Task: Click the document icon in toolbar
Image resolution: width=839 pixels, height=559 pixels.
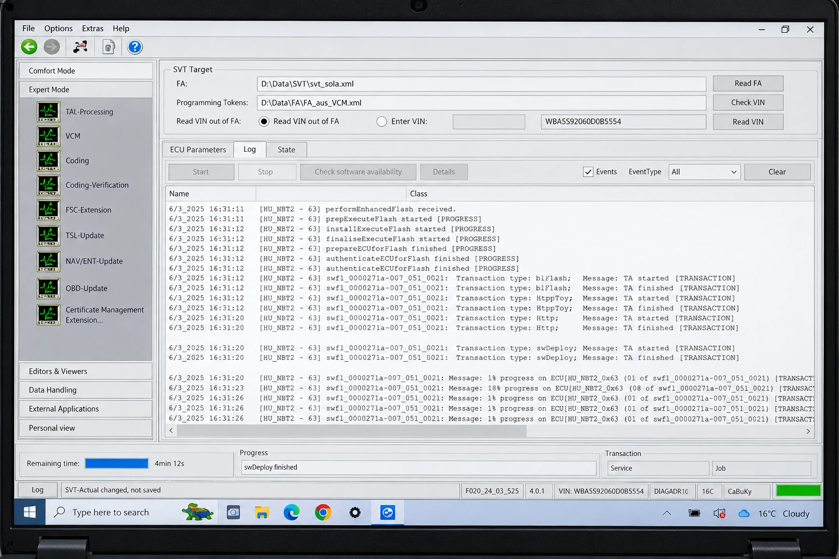Action: point(109,47)
